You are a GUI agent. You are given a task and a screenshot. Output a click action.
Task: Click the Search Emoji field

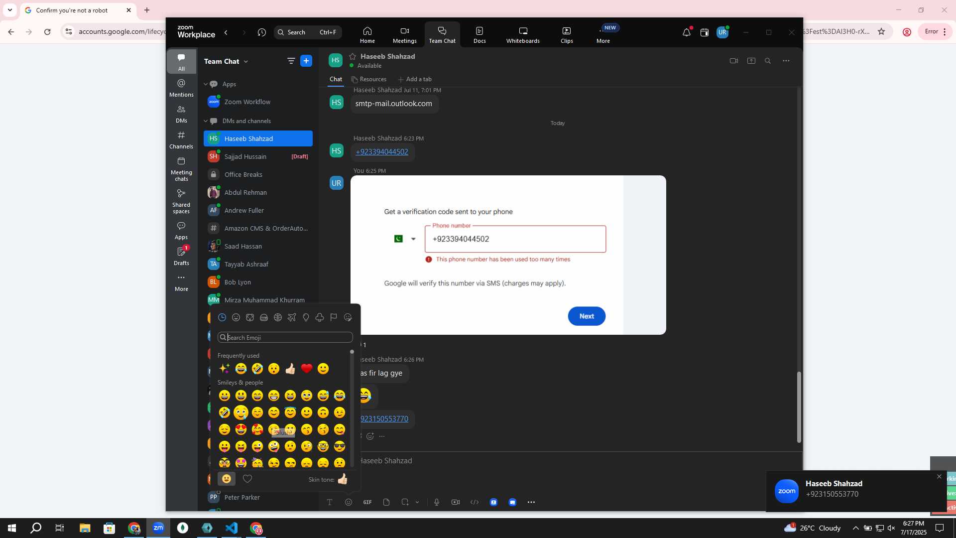point(285,337)
